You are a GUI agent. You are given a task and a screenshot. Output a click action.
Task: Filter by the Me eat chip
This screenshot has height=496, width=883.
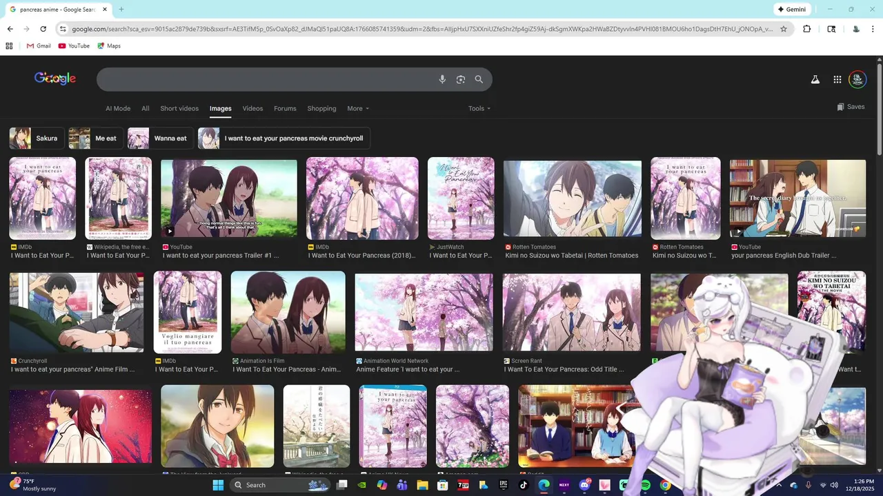coord(96,138)
